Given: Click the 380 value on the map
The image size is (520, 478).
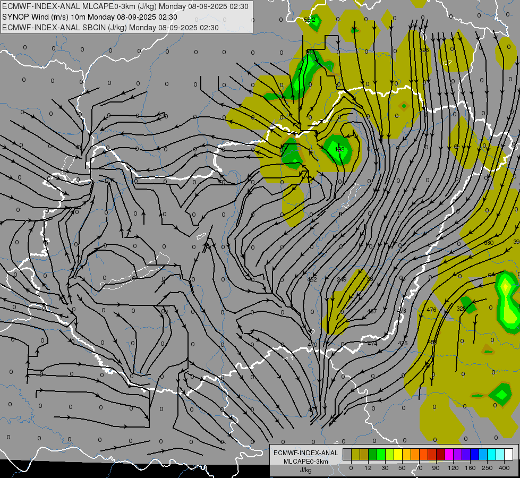Looking at the screenshot, I should [489, 243].
